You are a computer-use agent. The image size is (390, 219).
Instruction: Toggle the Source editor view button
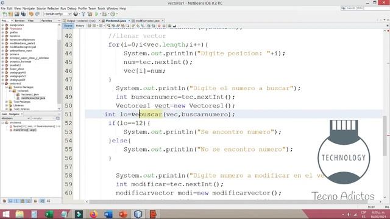click(x=68, y=26)
